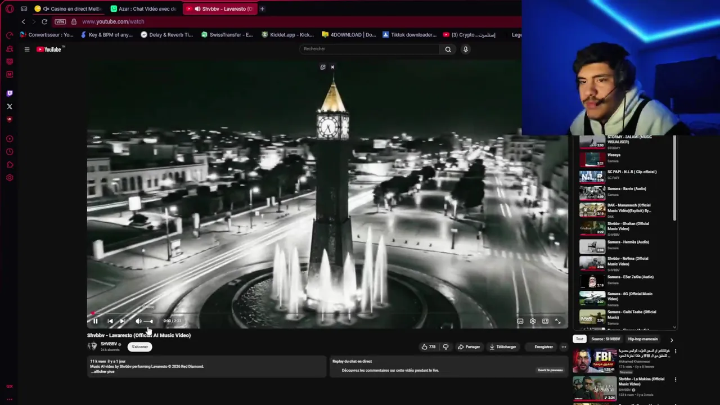720x405 pixels.
Task: Open options menu for FBI recommended video
Action: click(676, 352)
